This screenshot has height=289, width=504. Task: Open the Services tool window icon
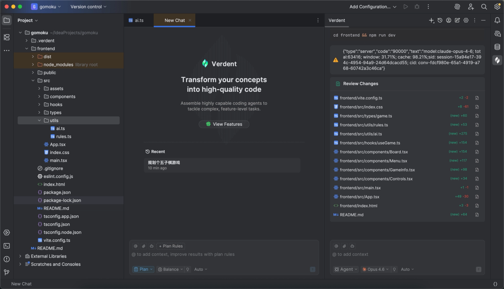pos(7,232)
